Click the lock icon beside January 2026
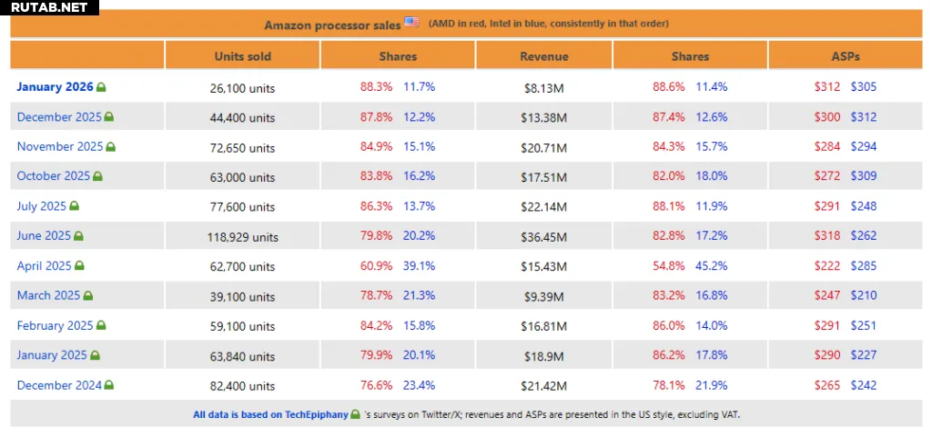The width and height of the screenshot is (932, 437). coord(101,88)
